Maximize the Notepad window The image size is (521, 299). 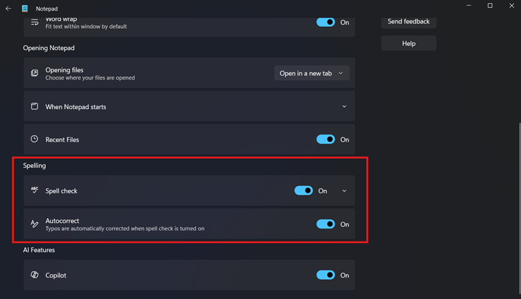[490, 6]
